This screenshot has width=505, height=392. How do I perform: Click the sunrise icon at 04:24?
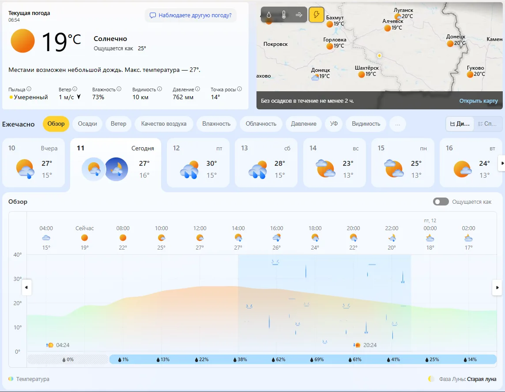50,345
